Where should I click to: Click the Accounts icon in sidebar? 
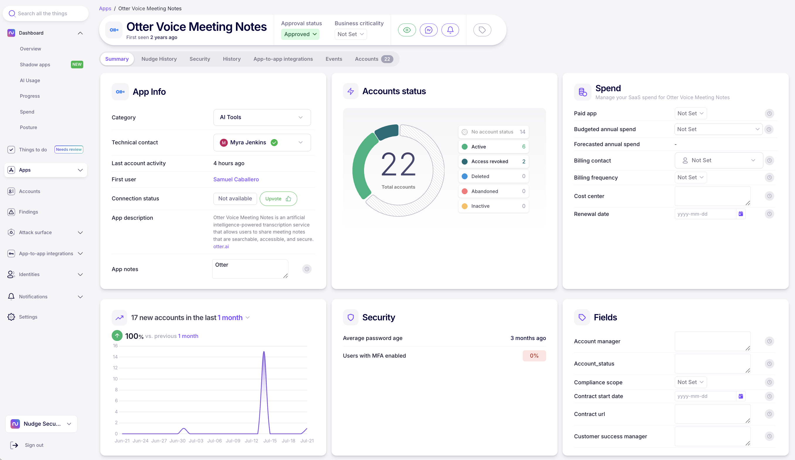11,191
